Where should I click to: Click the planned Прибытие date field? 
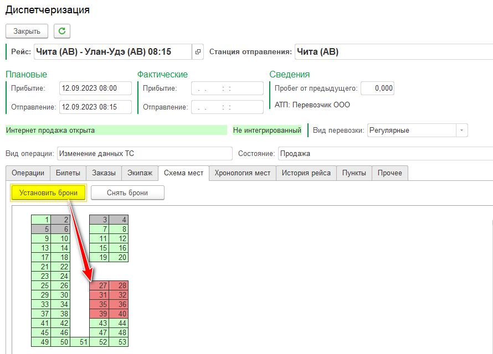point(96,88)
